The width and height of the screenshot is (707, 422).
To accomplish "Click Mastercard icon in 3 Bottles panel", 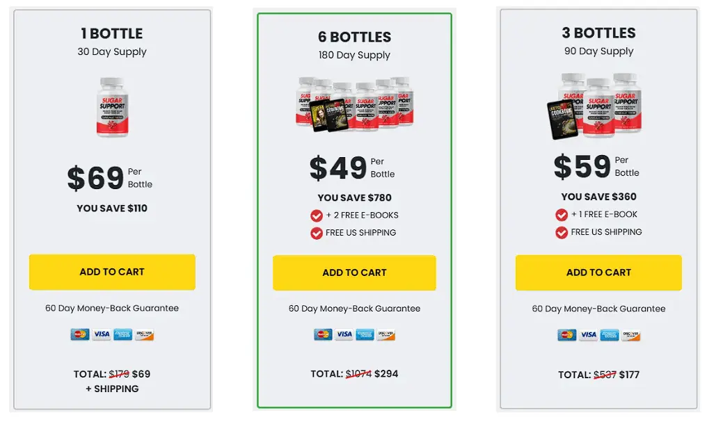I will [566, 335].
